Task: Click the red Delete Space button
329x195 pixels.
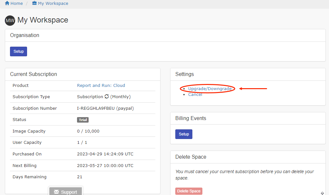Action: pos(189,191)
